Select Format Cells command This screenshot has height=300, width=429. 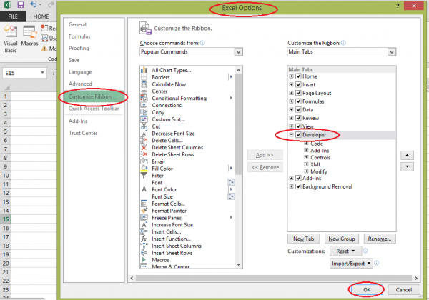click(168, 204)
